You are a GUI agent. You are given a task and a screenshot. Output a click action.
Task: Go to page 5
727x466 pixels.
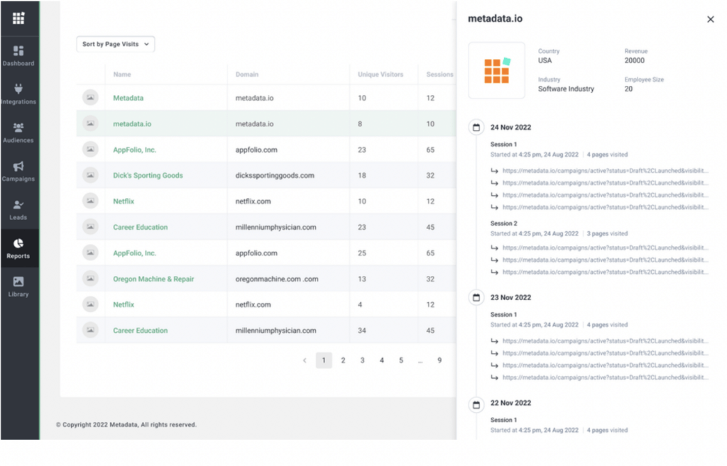401,360
